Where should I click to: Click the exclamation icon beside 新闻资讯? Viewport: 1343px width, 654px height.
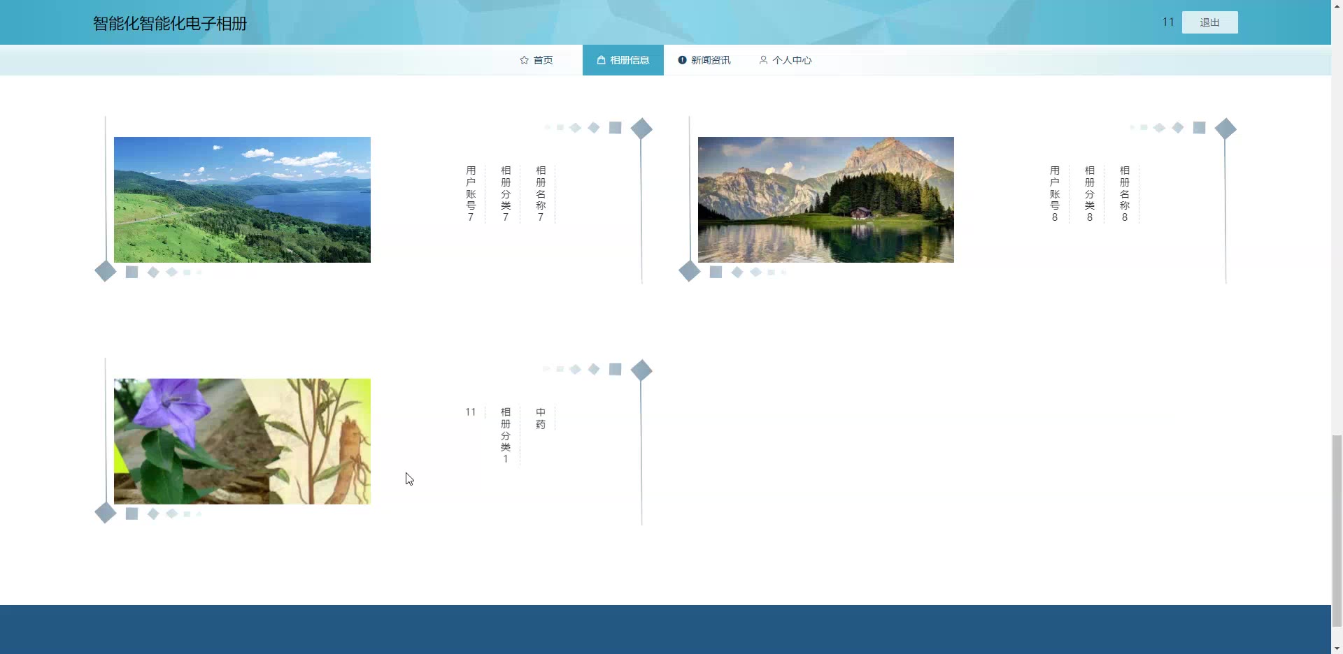coord(682,60)
